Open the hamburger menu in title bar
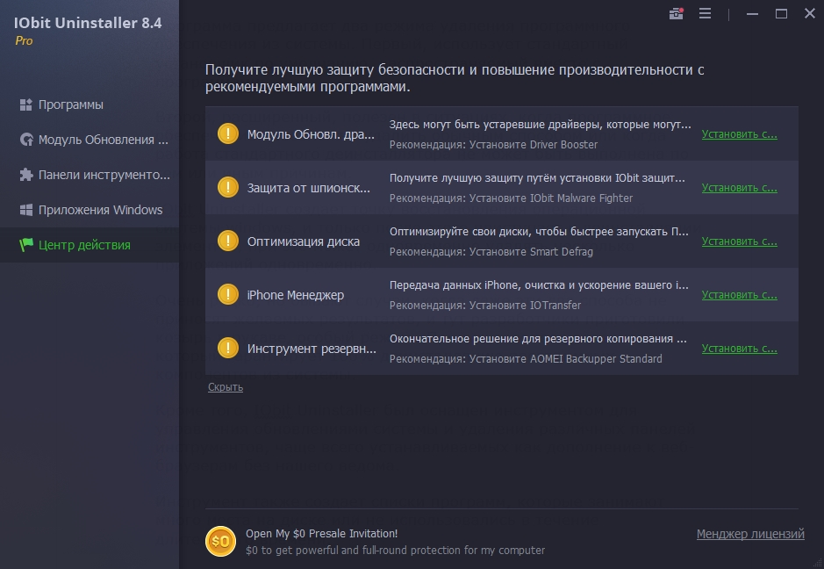The width and height of the screenshot is (824, 569). coord(706,14)
